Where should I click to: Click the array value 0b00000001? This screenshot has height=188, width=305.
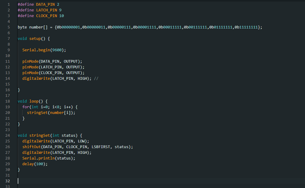pyautogui.click(x=68, y=27)
